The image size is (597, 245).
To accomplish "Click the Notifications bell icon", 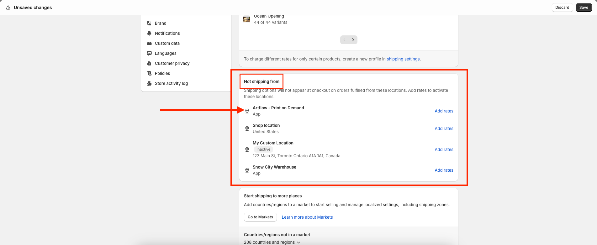I will (149, 33).
